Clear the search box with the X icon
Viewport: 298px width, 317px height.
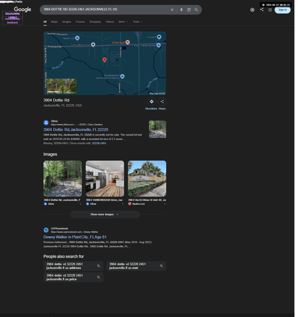click(172, 10)
